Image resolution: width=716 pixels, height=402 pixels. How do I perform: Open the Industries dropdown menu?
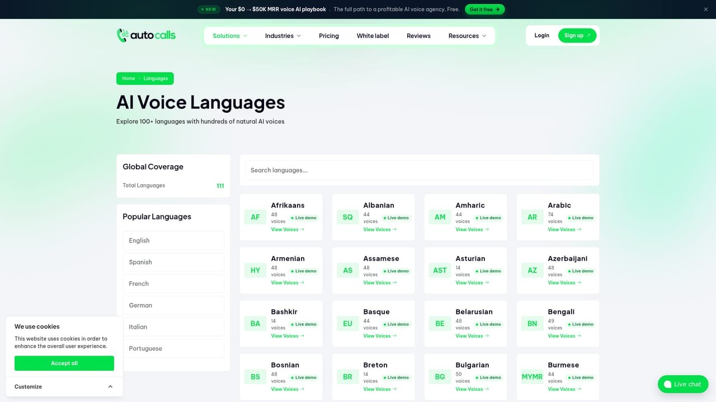[x=283, y=36]
